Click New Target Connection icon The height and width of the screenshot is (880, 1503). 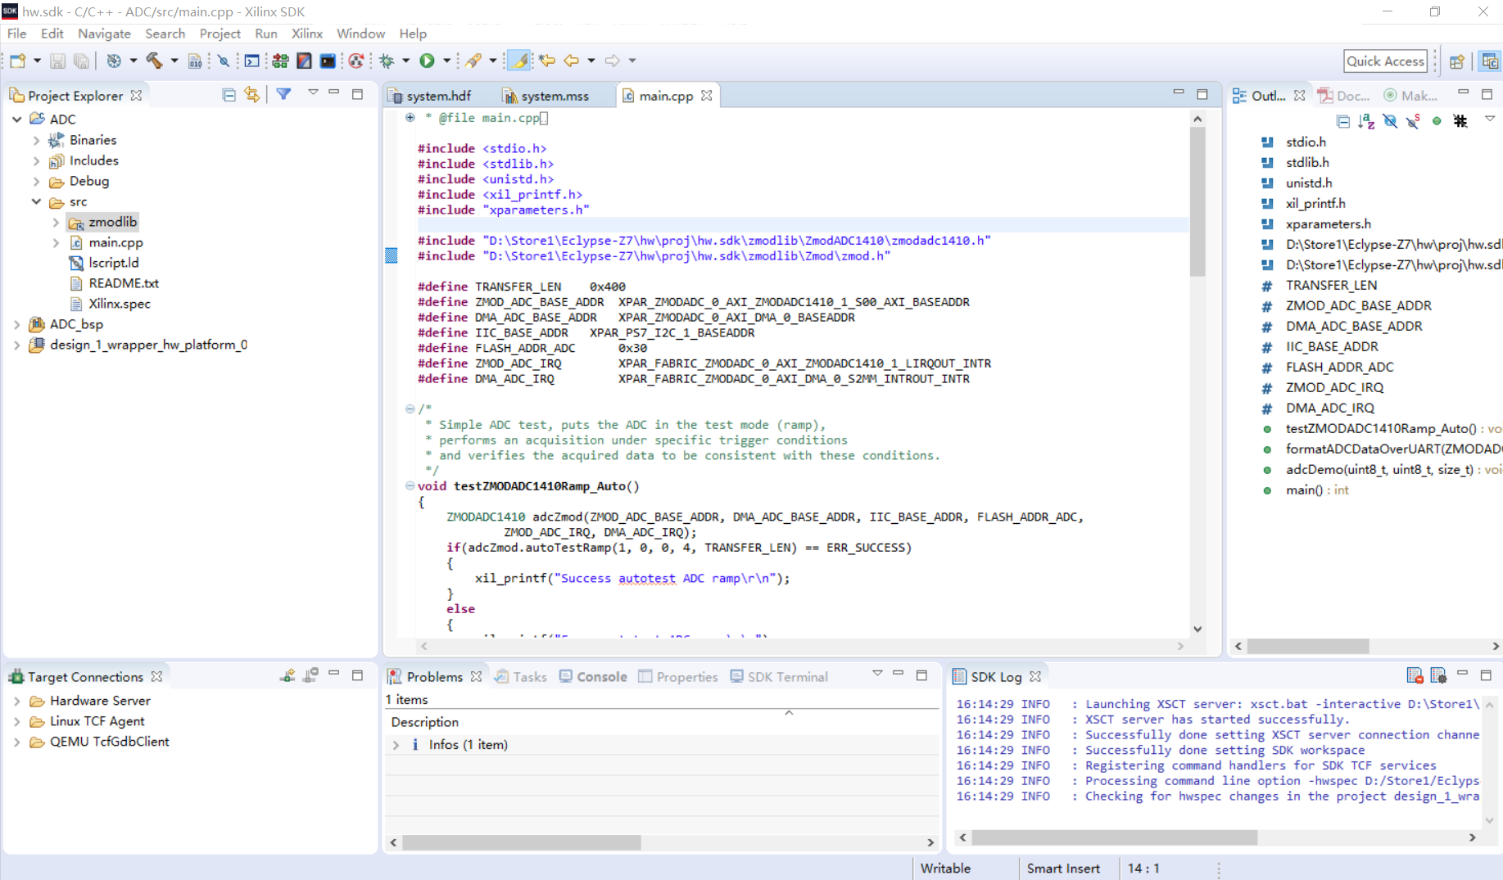pyautogui.click(x=287, y=676)
